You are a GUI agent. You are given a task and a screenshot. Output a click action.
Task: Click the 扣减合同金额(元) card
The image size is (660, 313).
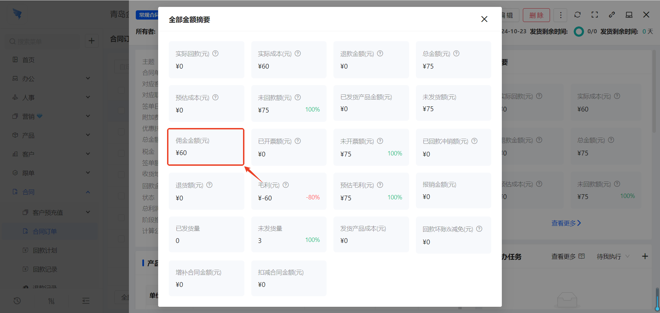click(289, 278)
